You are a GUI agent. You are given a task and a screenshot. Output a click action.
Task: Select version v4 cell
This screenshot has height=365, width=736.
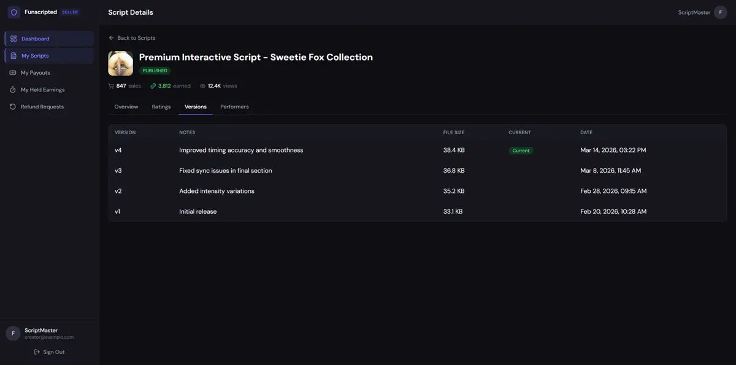[118, 150]
